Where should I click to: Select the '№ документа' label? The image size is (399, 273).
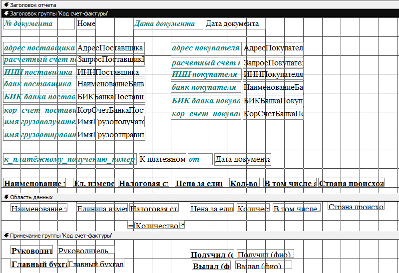[x=39, y=23]
